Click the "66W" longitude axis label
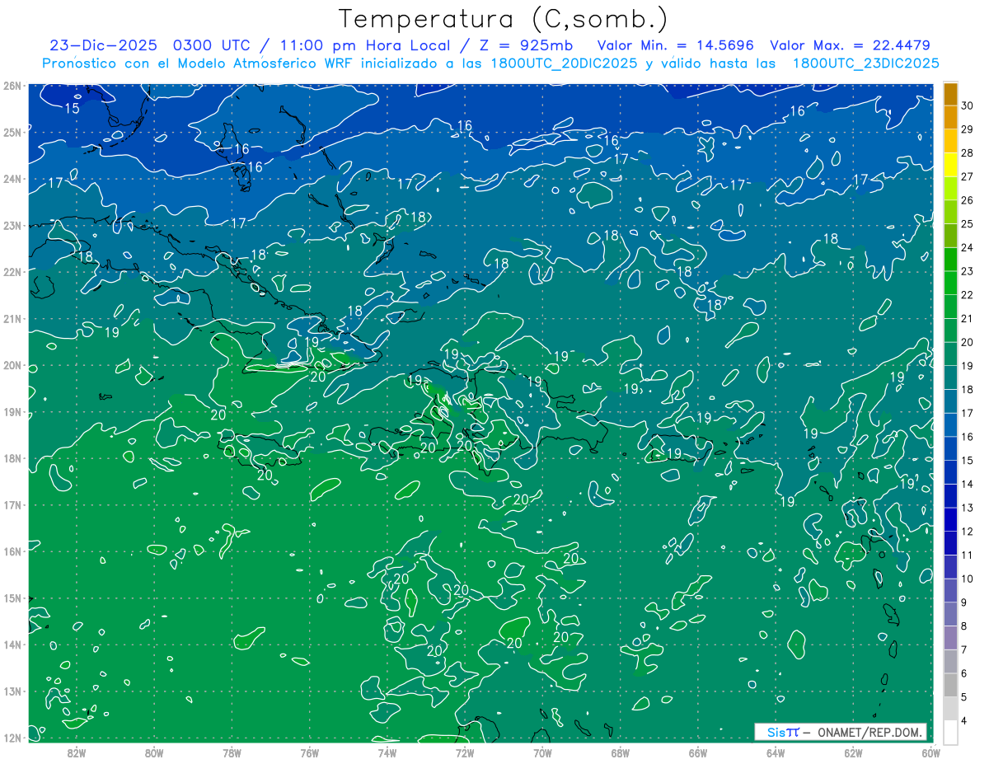The image size is (989, 764). click(697, 752)
